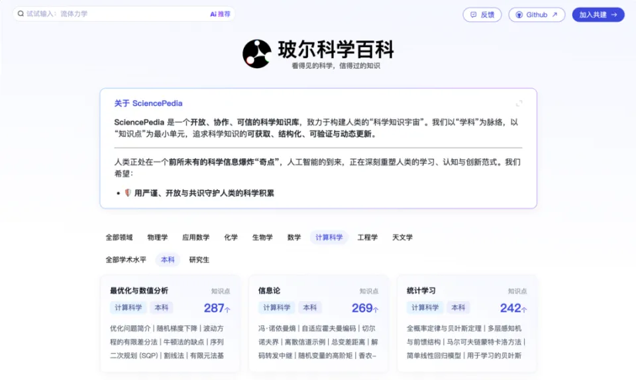636x380 pixels.
Task: Open the Github link button
Action: point(536,15)
